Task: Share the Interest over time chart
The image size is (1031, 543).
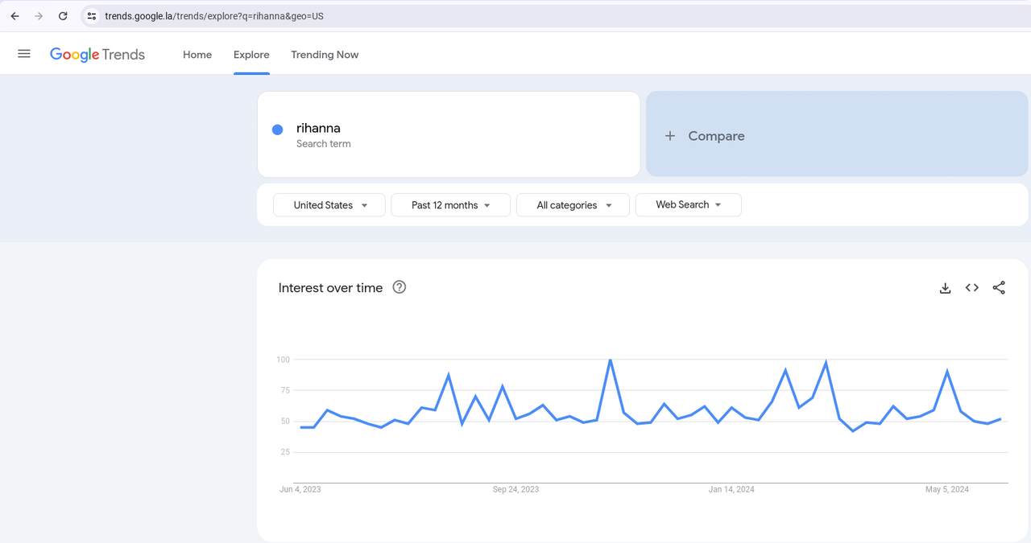Action: pyautogui.click(x=999, y=288)
